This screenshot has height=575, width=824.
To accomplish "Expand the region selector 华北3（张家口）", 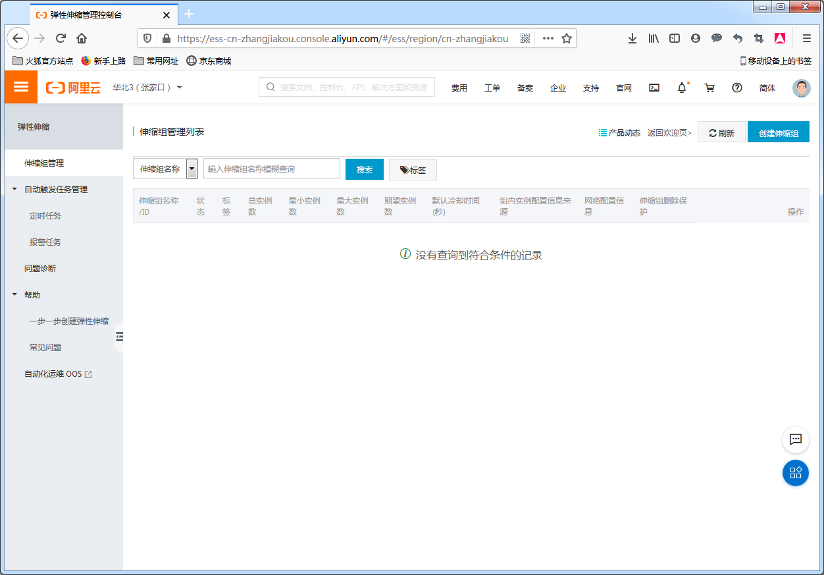I will (147, 88).
